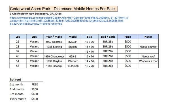This screenshot has width=170, height=105.
Task: Click the Needs shower note cell
Action: [148, 46]
